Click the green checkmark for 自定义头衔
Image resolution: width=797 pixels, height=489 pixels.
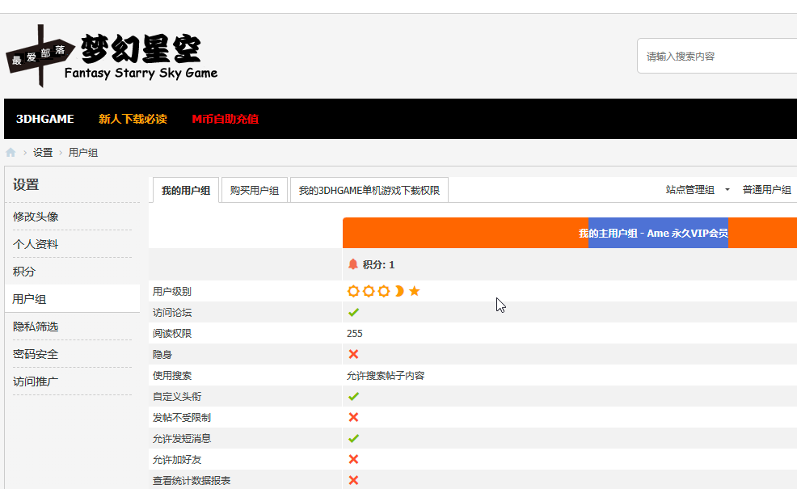(x=354, y=396)
